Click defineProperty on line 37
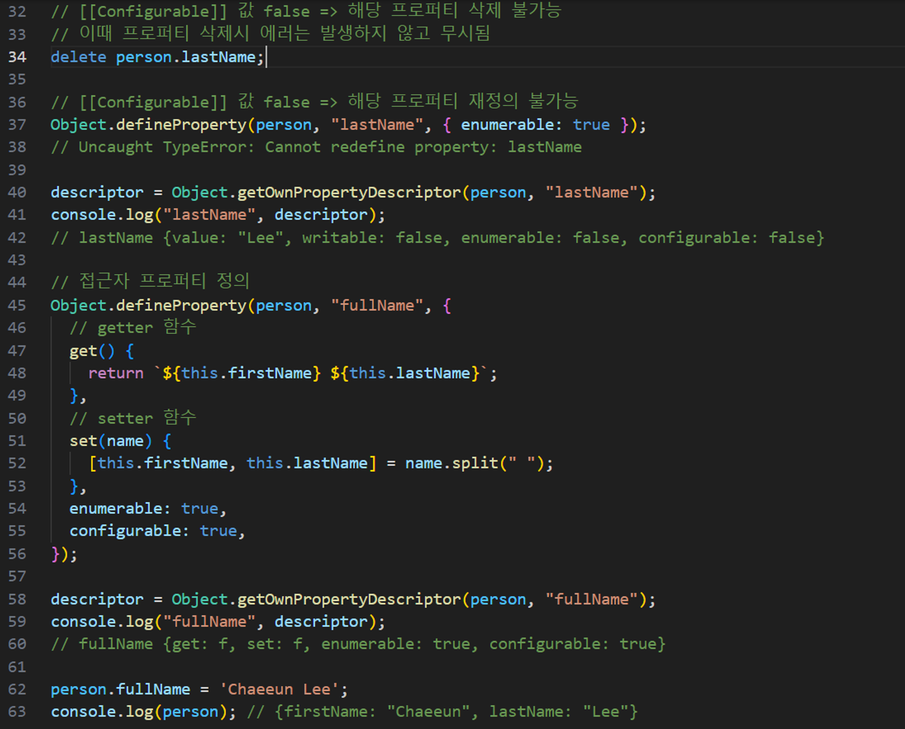This screenshot has width=905, height=729. 181,125
